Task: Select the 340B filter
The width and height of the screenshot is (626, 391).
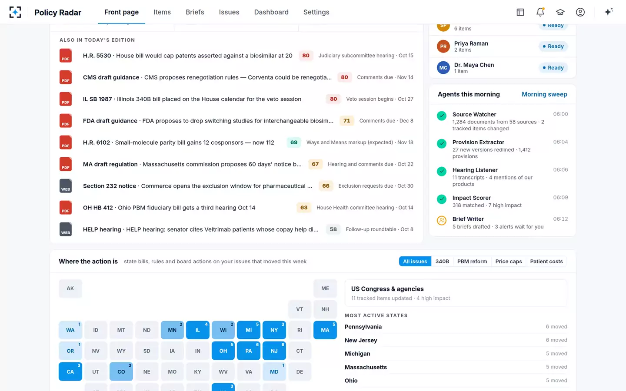Action: (442, 261)
